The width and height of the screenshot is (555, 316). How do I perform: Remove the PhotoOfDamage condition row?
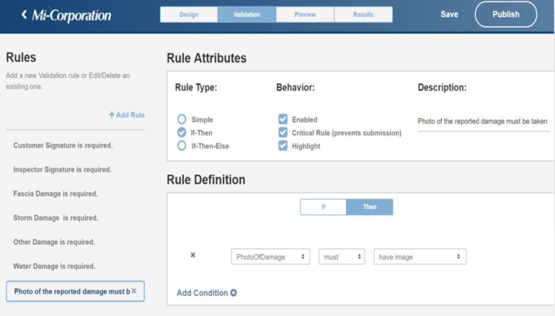[193, 255]
